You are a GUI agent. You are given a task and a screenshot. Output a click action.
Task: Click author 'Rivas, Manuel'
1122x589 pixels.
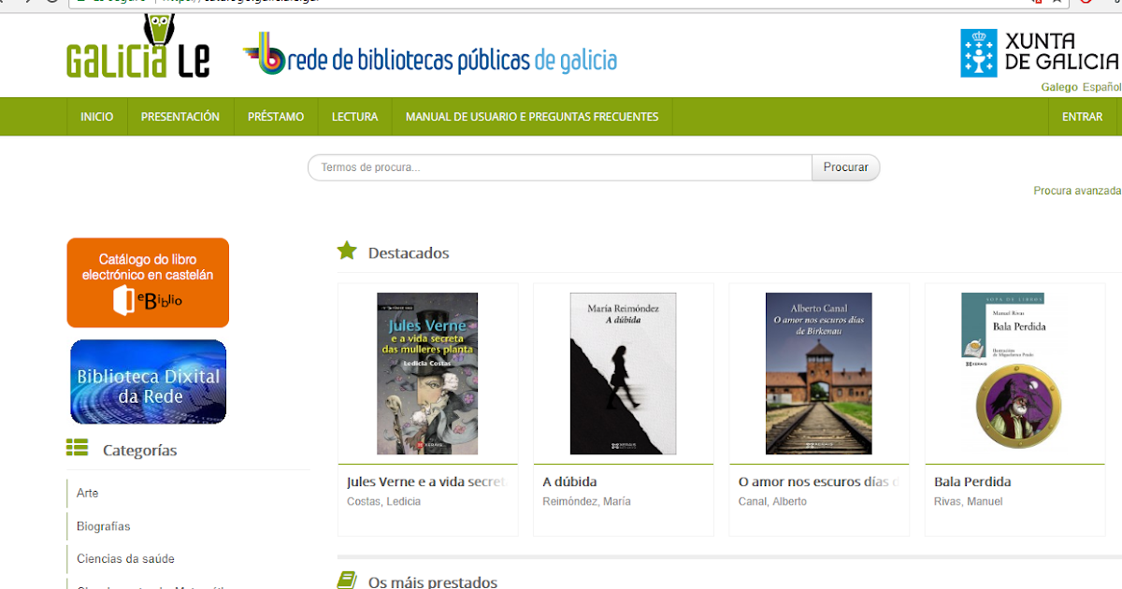[x=968, y=502]
